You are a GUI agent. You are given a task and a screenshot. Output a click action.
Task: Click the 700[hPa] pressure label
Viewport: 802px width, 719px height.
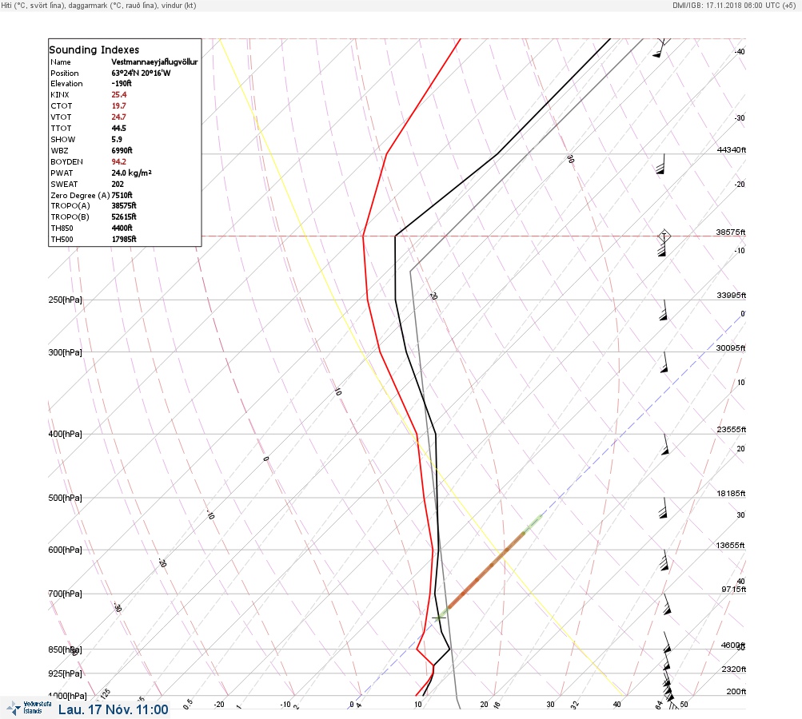(65, 594)
